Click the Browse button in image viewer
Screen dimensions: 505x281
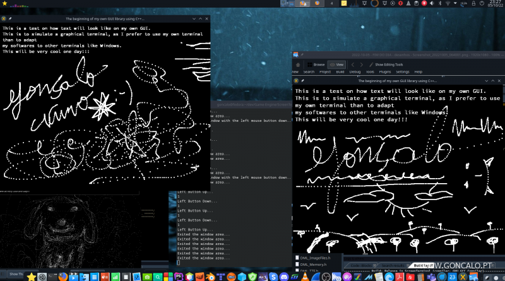tap(316, 64)
